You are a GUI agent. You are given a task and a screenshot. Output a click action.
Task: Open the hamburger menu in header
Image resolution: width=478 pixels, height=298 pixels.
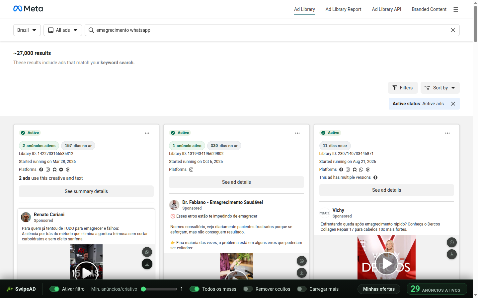(456, 10)
